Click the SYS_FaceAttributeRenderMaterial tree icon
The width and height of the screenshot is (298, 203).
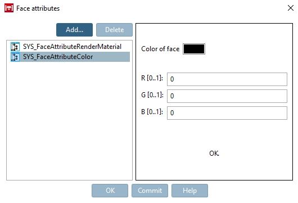(15, 47)
